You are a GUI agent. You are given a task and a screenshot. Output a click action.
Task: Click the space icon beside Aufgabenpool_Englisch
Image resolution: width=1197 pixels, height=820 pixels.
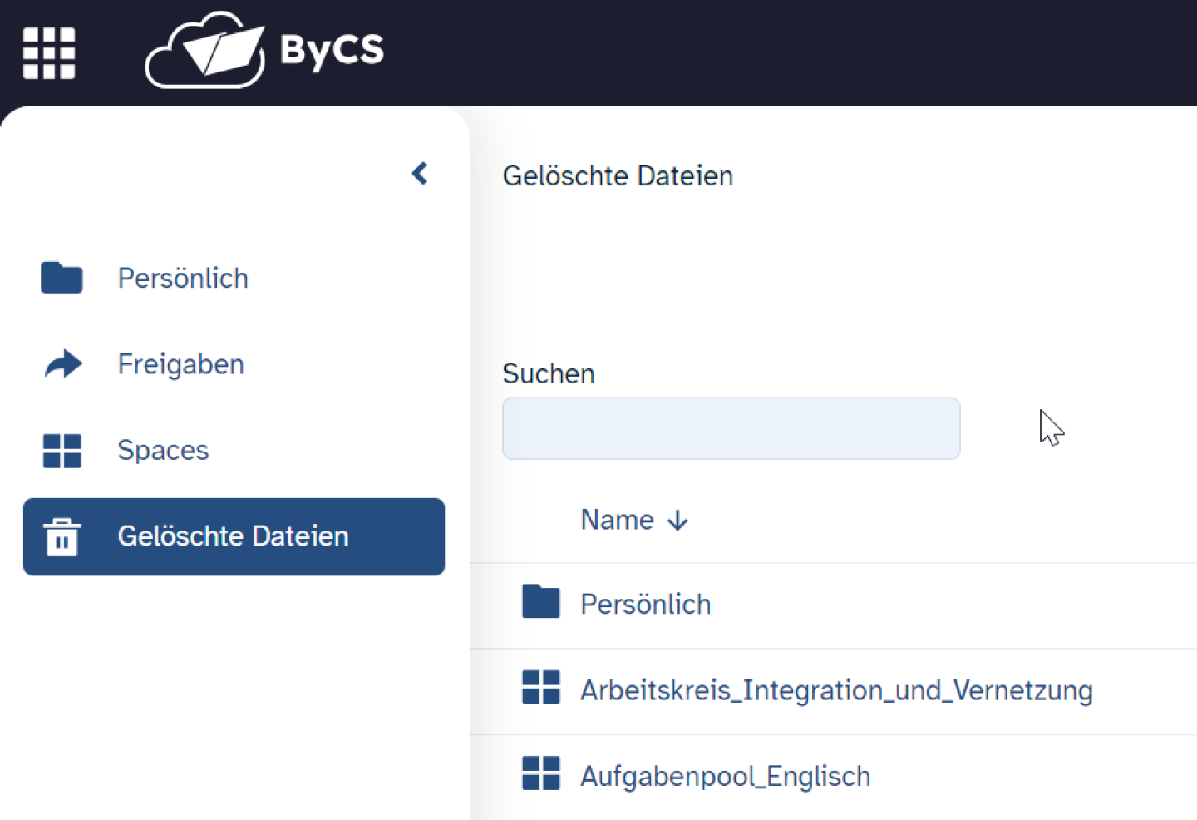[x=541, y=773]
